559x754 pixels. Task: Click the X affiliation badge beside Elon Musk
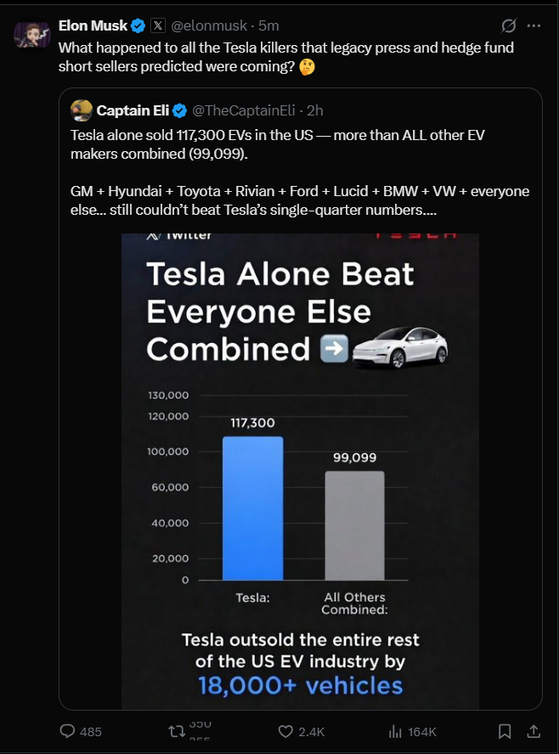click(x=156, y=25)
